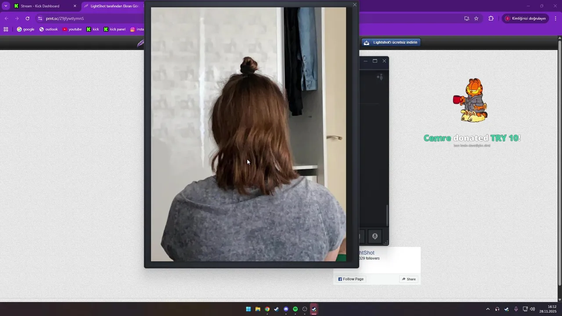Click the Garfield donation alert image
Screen dimensions: 562x316
471,100
